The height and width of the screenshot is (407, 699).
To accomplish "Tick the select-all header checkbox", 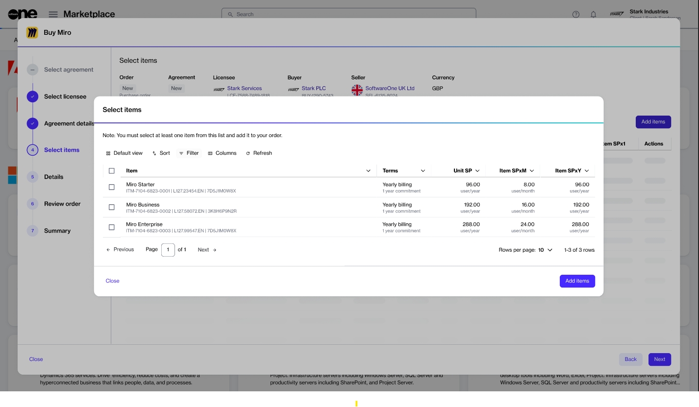I will 112,171.
